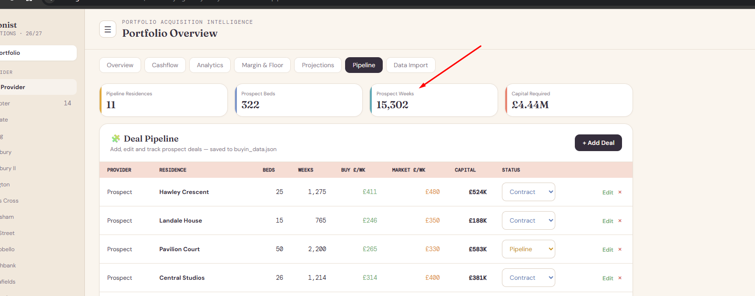This screenshot has height=296, width=755.
Task: Click the £583K capital value
Action: pyautogui.click(x=478, y=249)
